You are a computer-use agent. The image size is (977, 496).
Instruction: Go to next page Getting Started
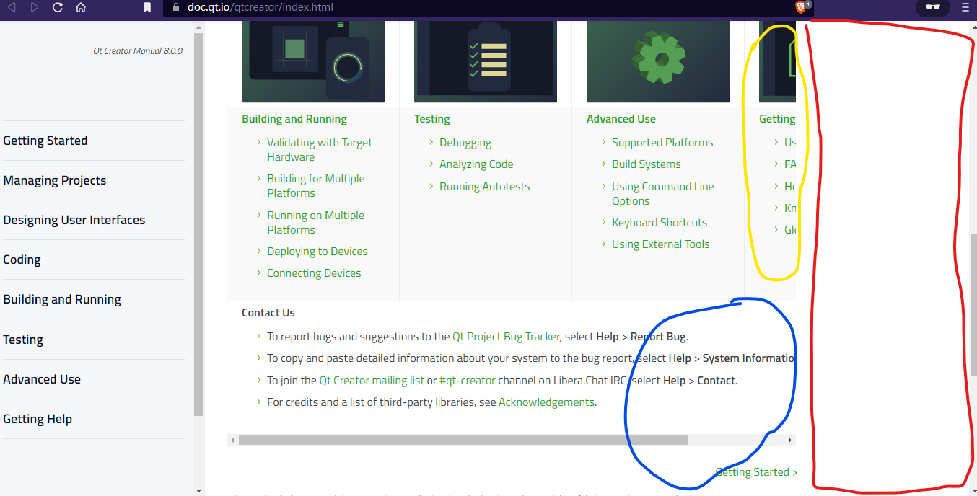tap(756, 472)
